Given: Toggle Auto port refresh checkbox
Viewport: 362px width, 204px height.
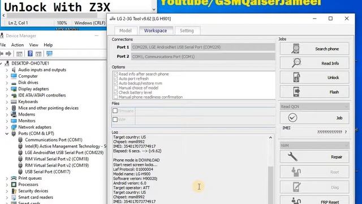Looking at the screenshot, I should [x=115, y=78].
